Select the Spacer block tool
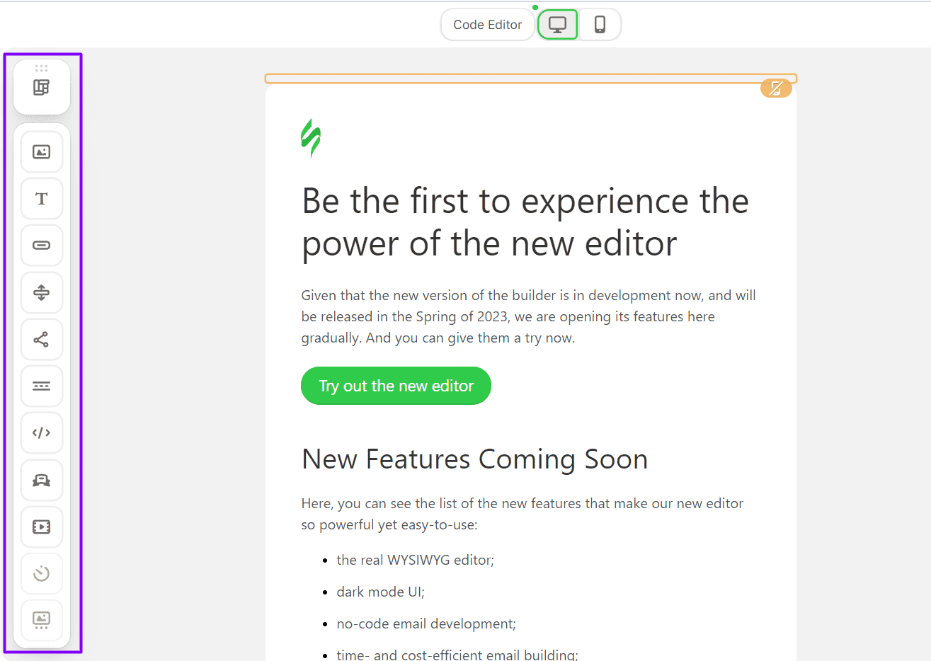Screen dimensions: 931x661 42,292
